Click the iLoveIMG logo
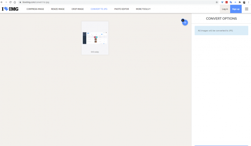 pos(10,9)
